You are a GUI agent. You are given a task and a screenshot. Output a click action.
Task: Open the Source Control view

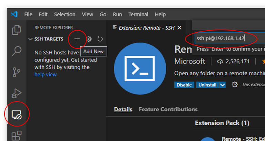(17, 72)
